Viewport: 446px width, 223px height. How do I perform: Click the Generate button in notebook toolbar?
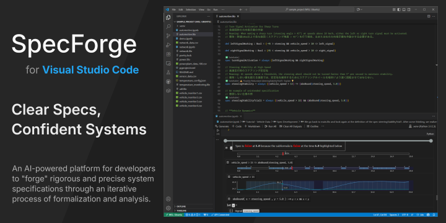pos(222,126)
